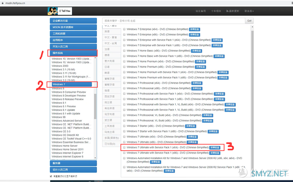Switch to the 中文 - 台湾 tab
Viewport: 293px width, 182px height.
(112, 43)
